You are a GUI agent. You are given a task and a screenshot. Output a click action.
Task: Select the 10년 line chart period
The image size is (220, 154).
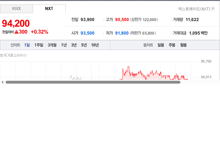click(x=95, y=45)
